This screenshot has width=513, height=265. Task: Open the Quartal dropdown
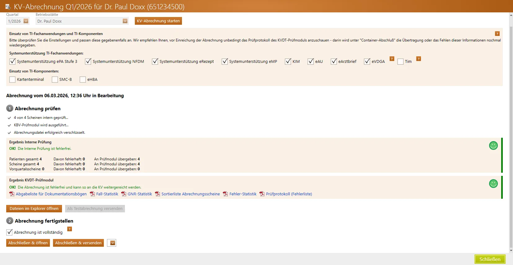tap(26, 21)
